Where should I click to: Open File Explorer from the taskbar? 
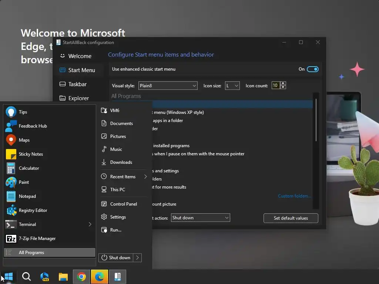coord(63,277)
